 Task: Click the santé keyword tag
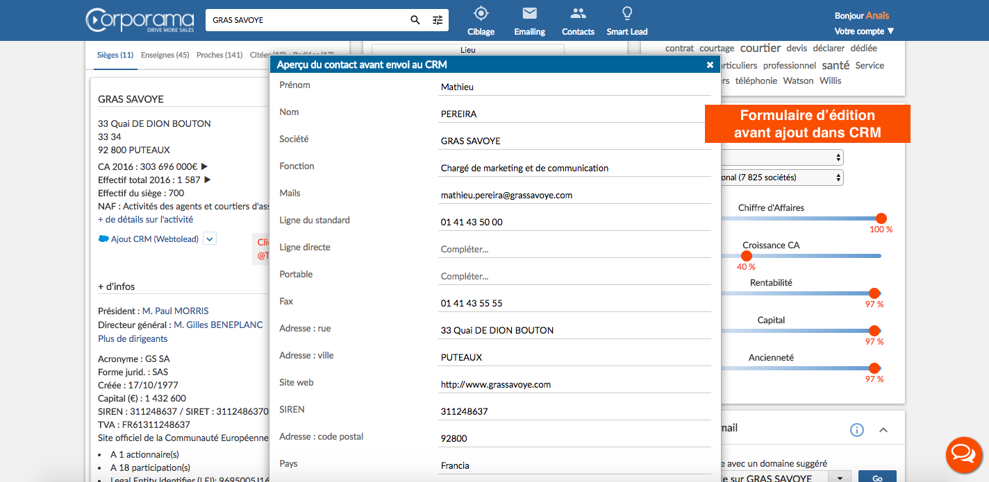click(836, 64)
